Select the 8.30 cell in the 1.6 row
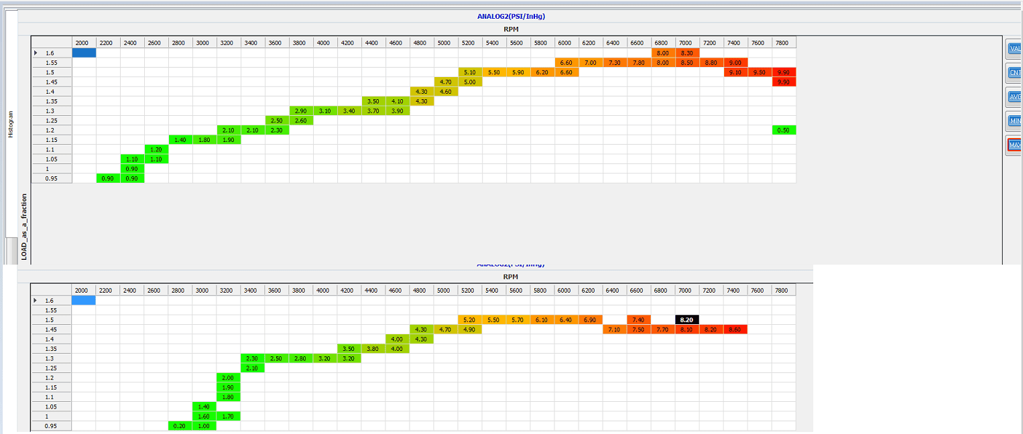This screenshot has height=434, width=1023. click(x=688, y=53)
